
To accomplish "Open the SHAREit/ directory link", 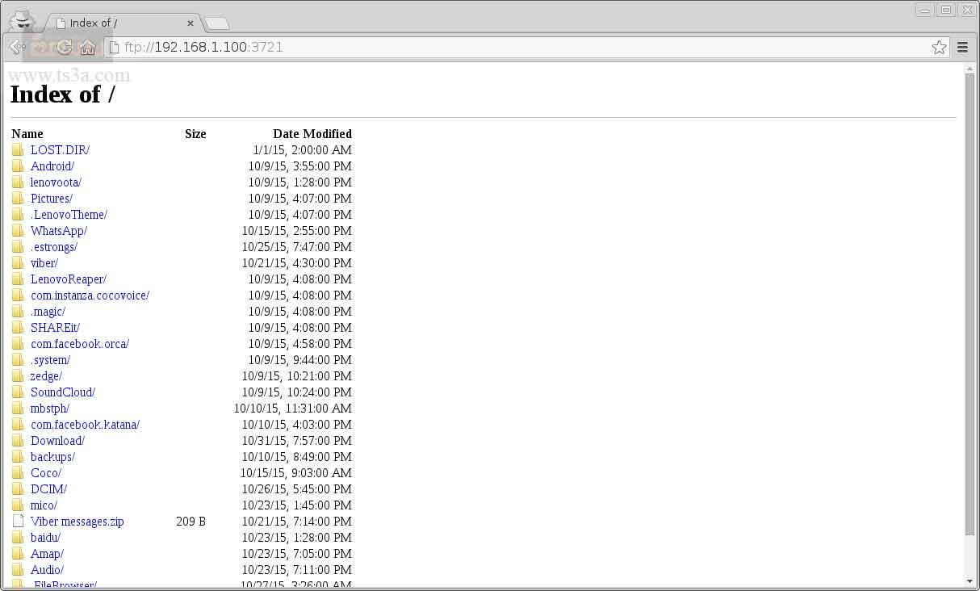I will (55, 328).
